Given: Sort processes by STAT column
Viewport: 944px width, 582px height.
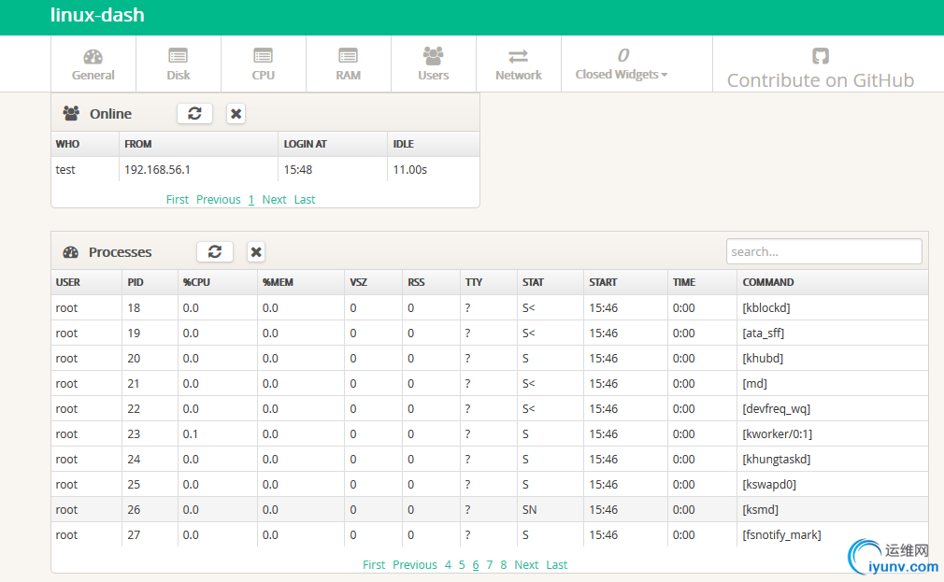Looking at the screenshot, I should 551,282.
